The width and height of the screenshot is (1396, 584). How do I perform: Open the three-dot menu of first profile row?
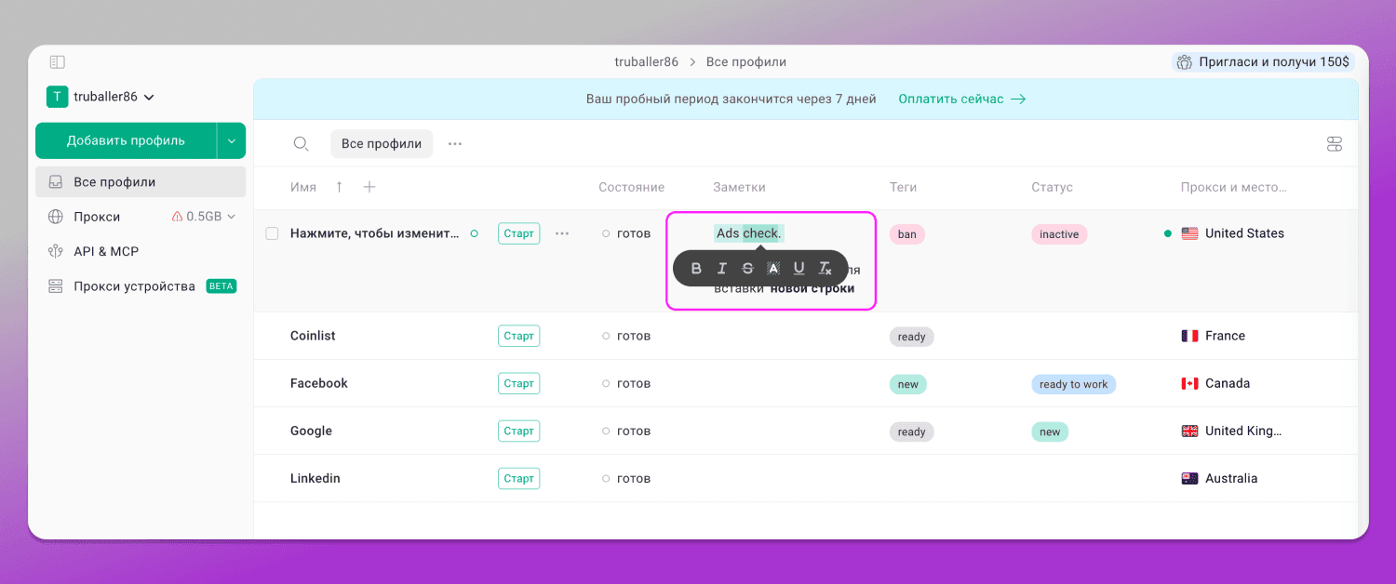click(x=562, y=233)
